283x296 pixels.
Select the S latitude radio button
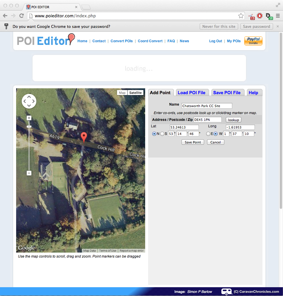(162, 134)
